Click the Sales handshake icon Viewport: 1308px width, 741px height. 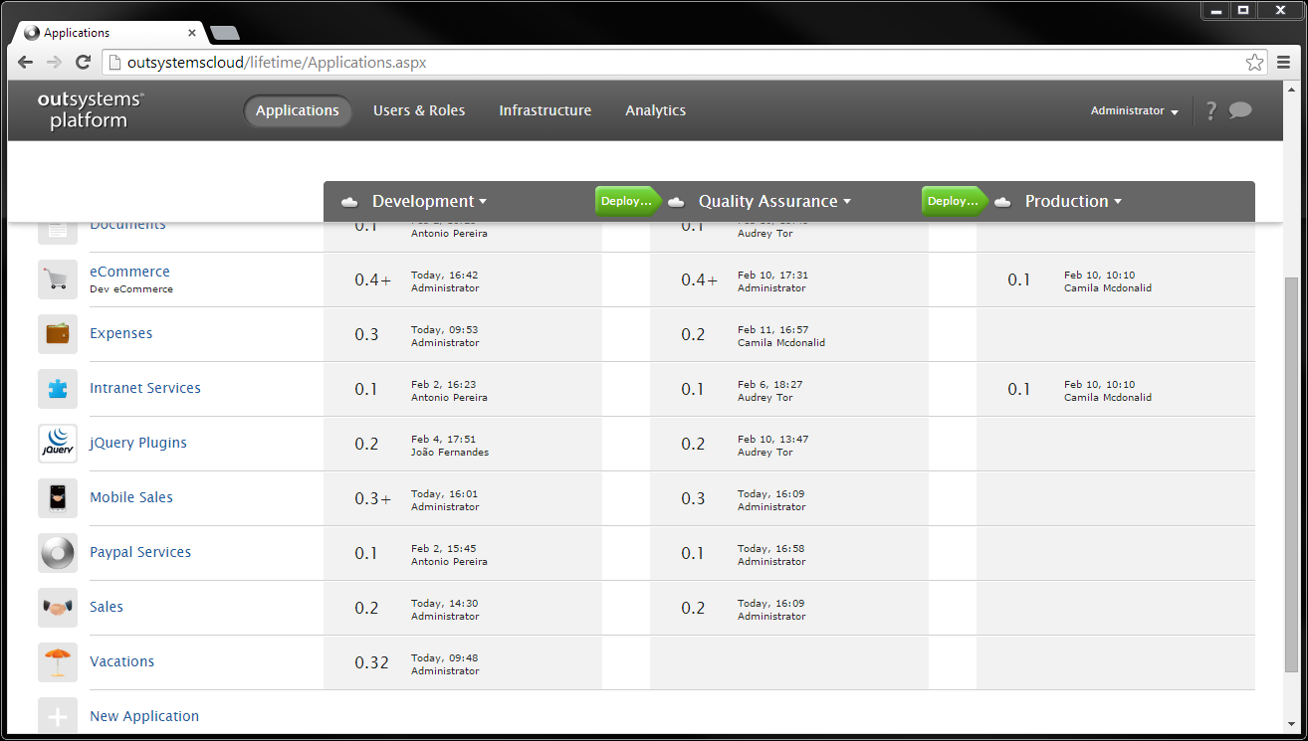tap(58, 608)
